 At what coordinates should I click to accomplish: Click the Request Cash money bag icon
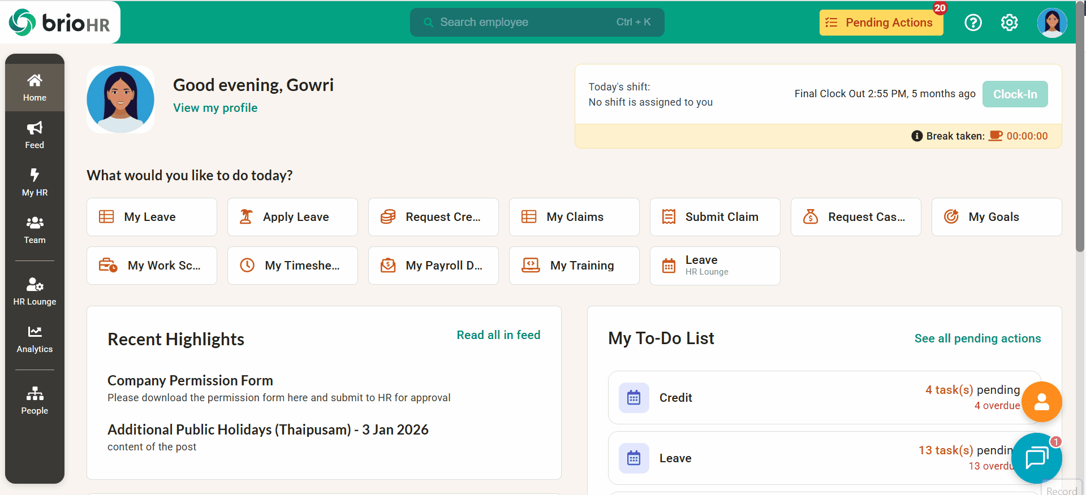(x=811, y=217)
